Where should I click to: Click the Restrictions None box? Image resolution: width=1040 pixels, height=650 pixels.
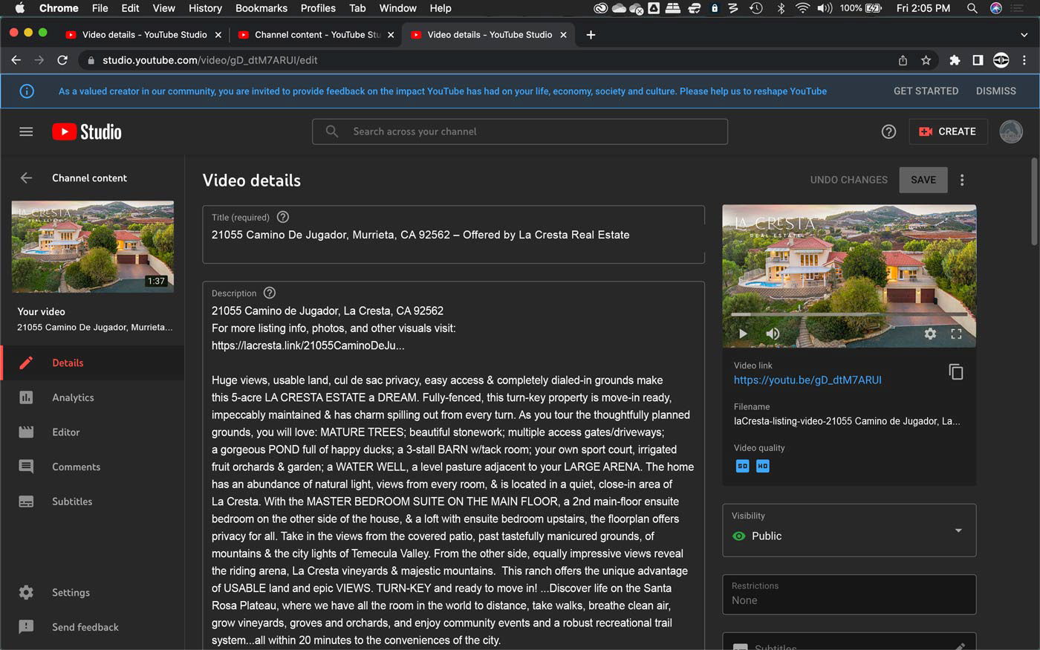(849, 594)
